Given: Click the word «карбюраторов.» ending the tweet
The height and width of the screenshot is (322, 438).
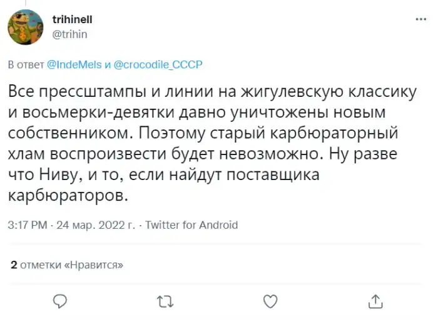Looking at the screenshot, I should 70,196.
